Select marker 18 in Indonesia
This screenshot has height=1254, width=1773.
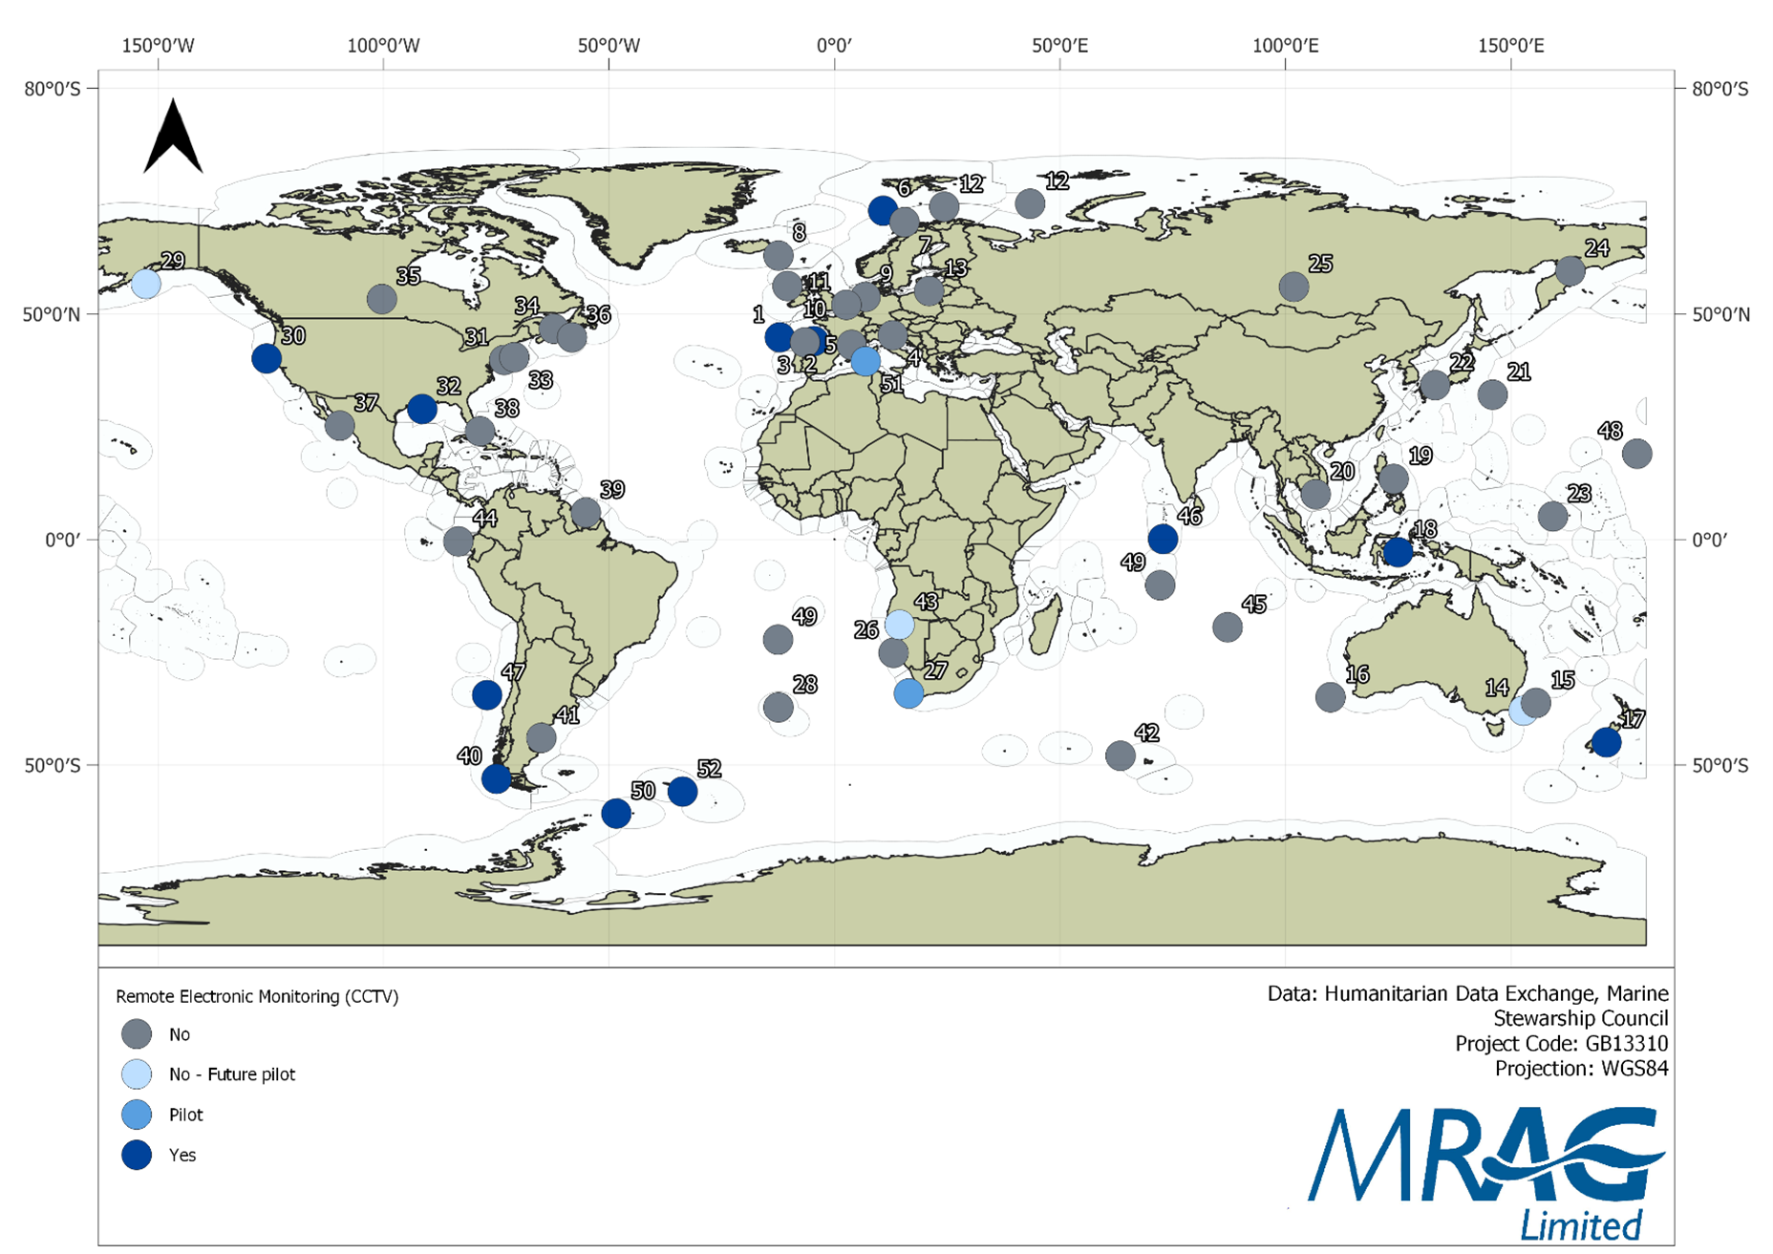[1398, 552]
